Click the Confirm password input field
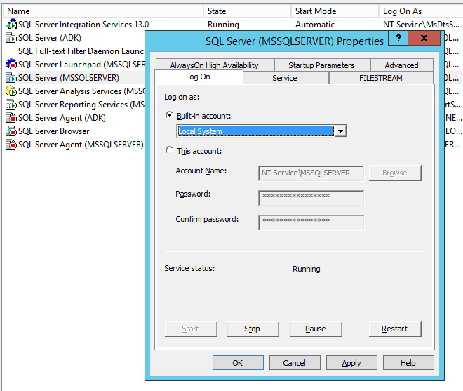Image resolution: width=463 pixels, height=391 pixels. pos(311,223)
